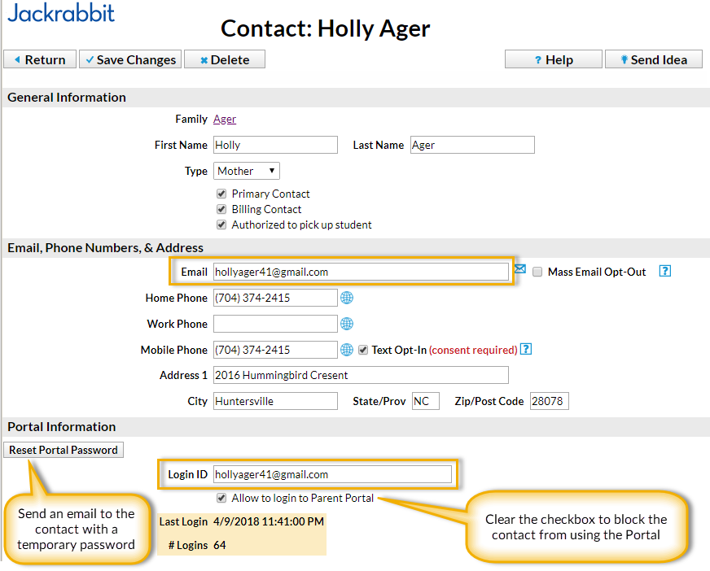Click the globe icon beside Work Phone
The width and height of the screenshot is (710, 571).
pyautogui.click(x=347, y=324)
